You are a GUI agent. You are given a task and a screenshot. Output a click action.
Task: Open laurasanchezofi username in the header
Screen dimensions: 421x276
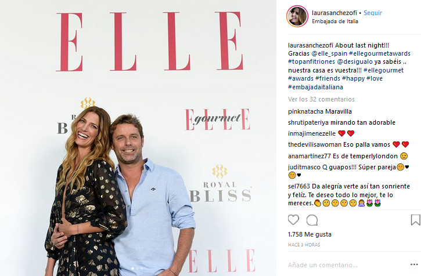[334, 13]
